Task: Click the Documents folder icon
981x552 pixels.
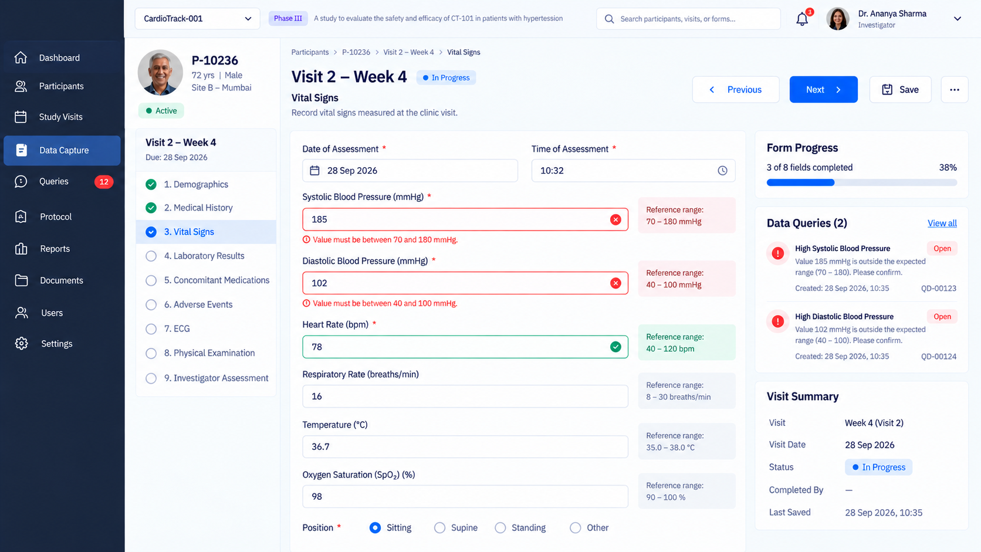Action: tap(21, 280)
